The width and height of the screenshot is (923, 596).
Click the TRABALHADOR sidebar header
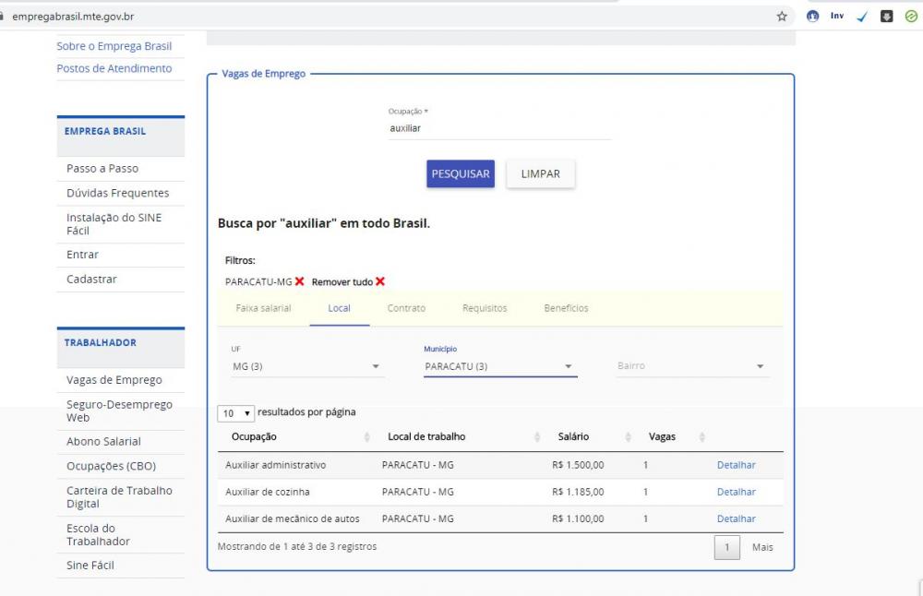pyautogui.click(x=121, y=347)
